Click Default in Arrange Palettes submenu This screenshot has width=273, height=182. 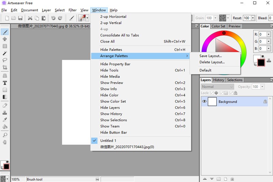click(x=205, y=70)
